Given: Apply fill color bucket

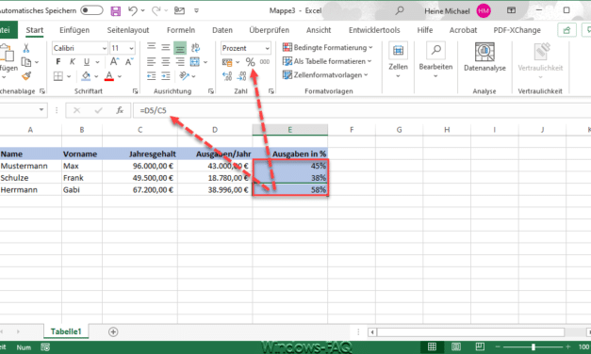Looking at the screenshot, I should pos(86,76).
